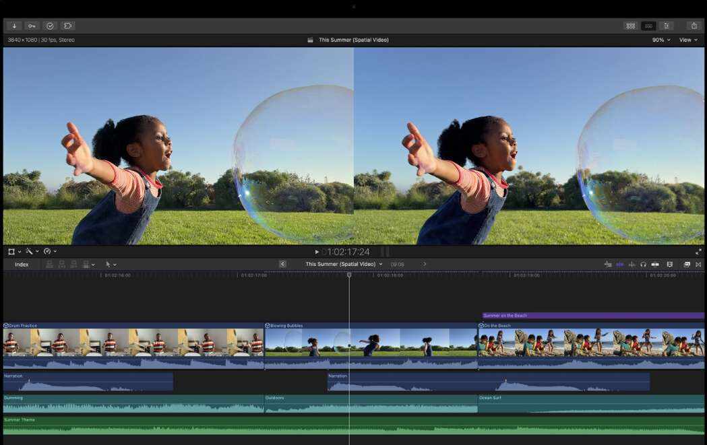The height and width of the screenshot is (445, 707).
Task: Open This Summer project title menu
Action: point(344,265)
